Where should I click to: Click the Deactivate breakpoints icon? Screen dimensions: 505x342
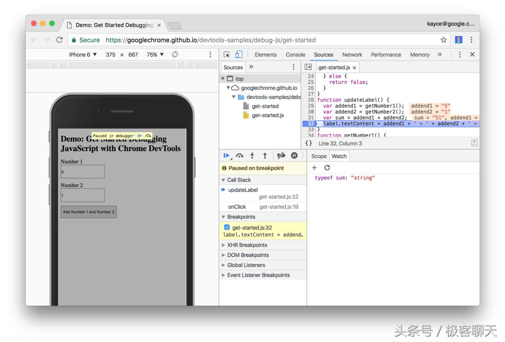point(281,156)
